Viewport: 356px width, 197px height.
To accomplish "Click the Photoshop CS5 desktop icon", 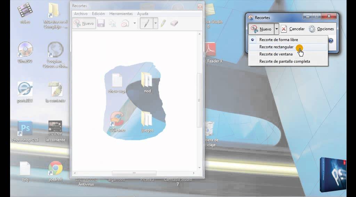I will click(x=25, y=131).
